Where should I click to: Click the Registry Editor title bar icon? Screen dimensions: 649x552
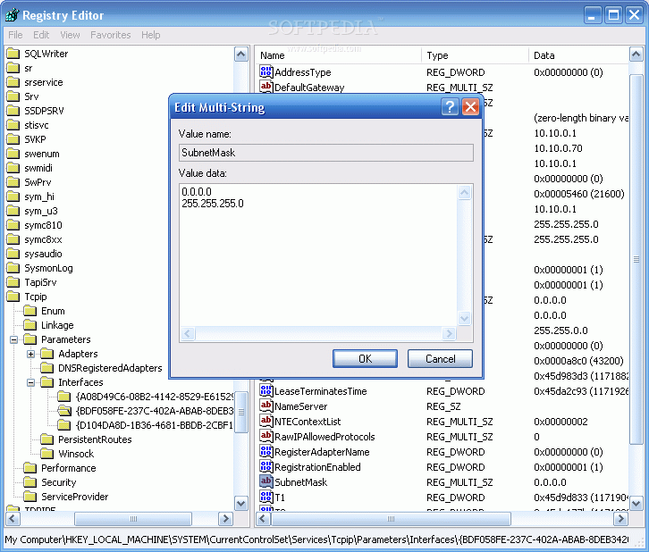coord(12,15)
